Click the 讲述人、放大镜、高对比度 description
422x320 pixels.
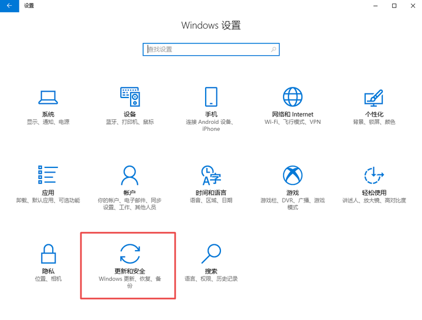point(374,200)
